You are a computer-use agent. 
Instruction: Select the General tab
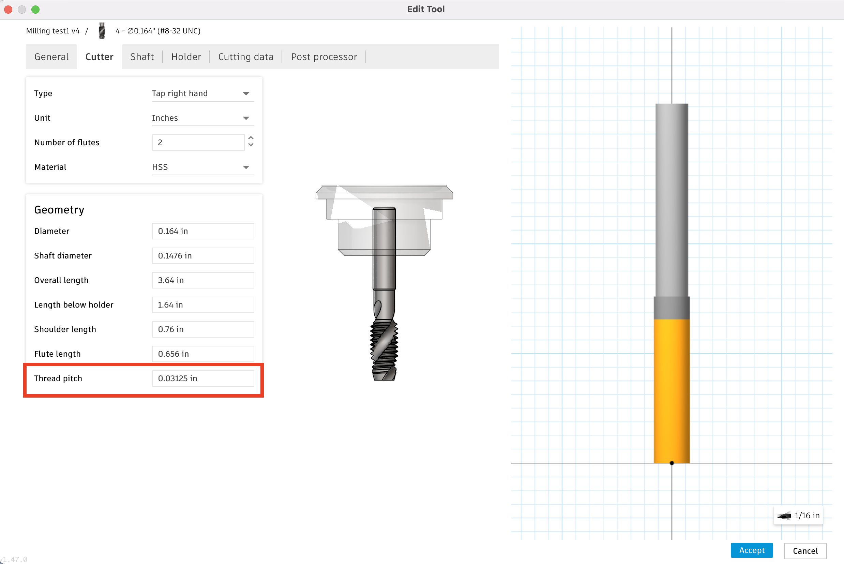point(51,57)
